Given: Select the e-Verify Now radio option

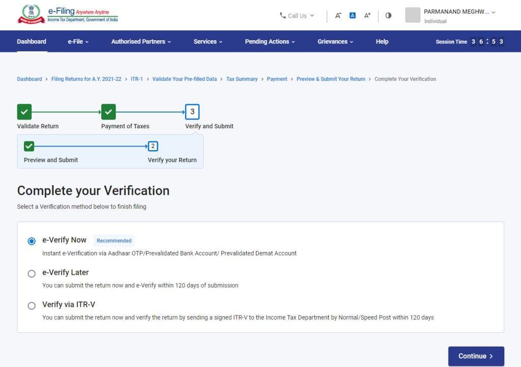Looking at the screenshot, I should coord(32,241).
